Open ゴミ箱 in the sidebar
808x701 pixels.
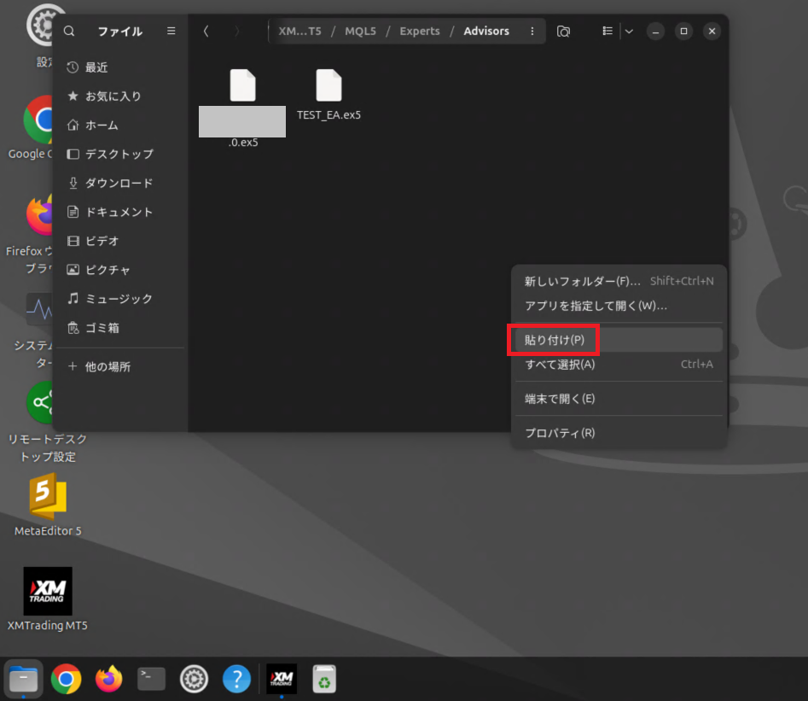(x=102, y=328)
